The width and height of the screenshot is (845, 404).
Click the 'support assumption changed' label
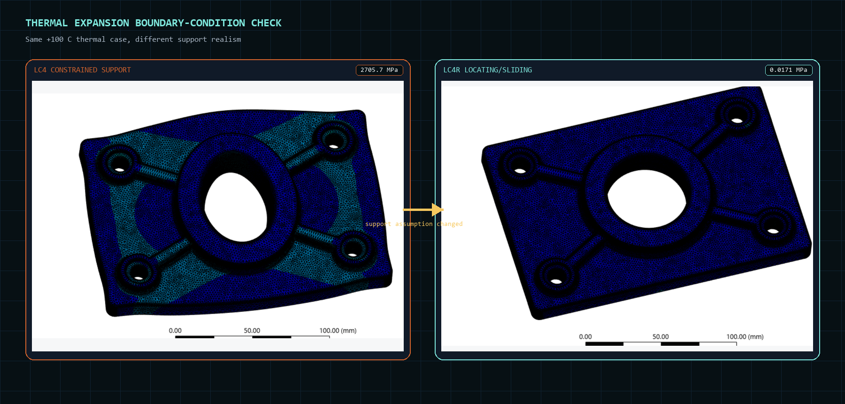(414, 224)
